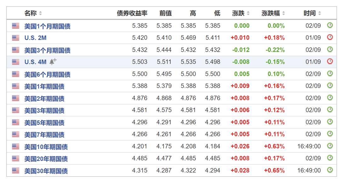Click the US flag icon beside 美国5年期国债

pos(16,122)
